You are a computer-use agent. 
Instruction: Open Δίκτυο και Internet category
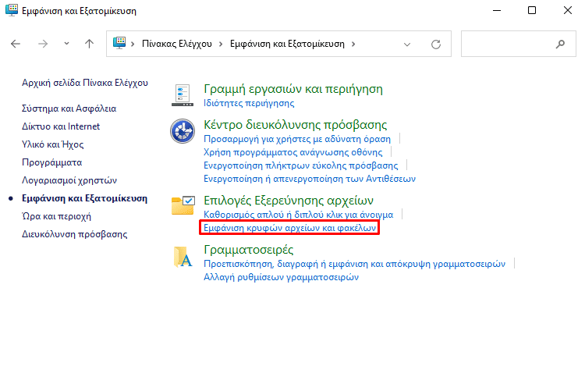click(x=61, y=126)
